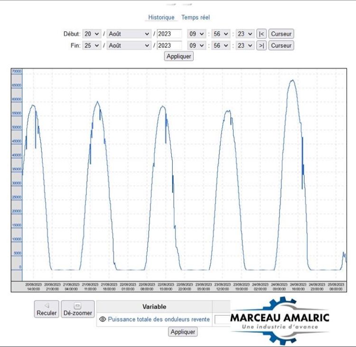Screen dimensions: 356x347
Task: Open the Début day dropdown
Action: click(92, 34)
